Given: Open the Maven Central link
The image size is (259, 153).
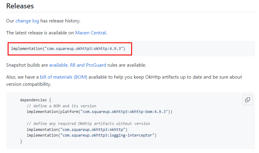Looking at the screenshot, I should pyautogui.click(x=91, y=33).
